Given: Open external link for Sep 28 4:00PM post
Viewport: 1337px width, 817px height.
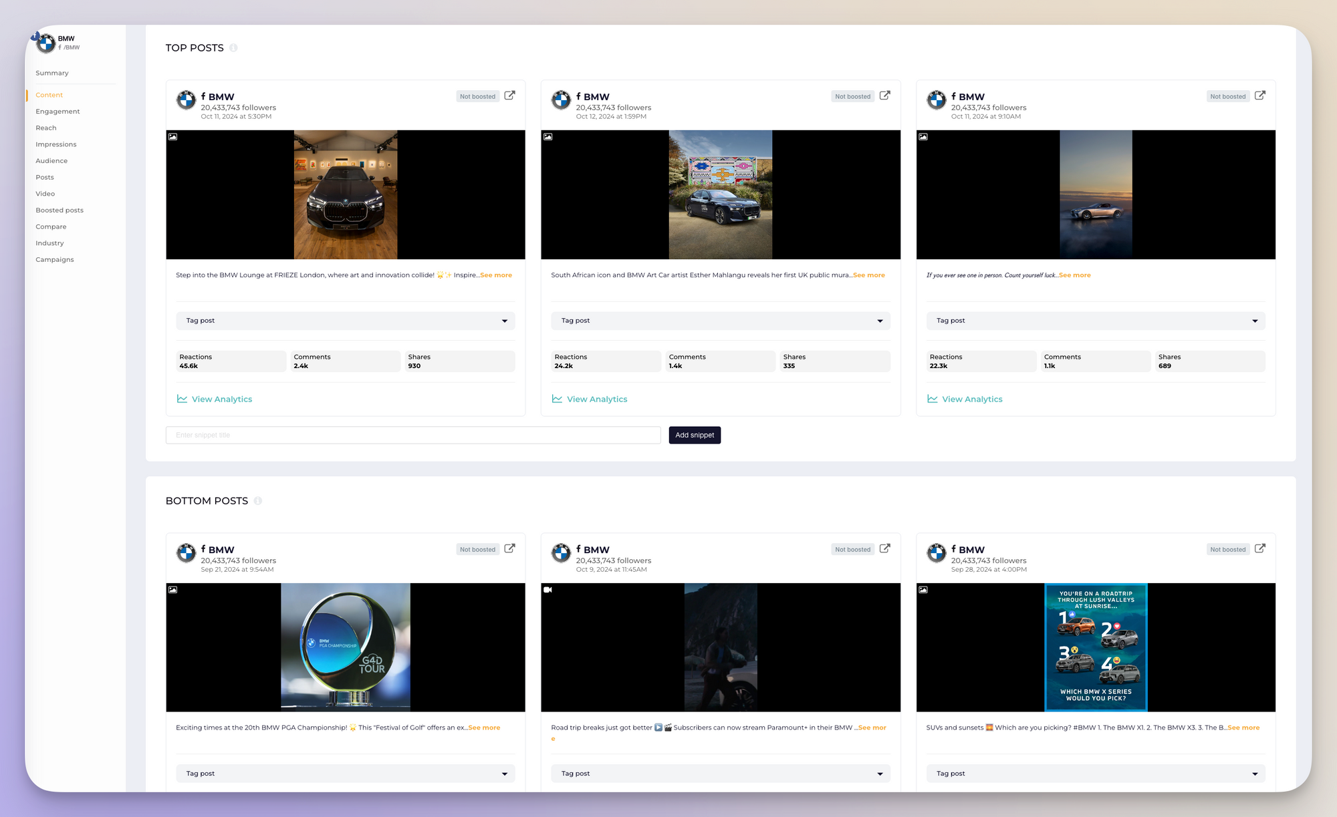Looking at the screenshot, I should tap(1259, 548).
